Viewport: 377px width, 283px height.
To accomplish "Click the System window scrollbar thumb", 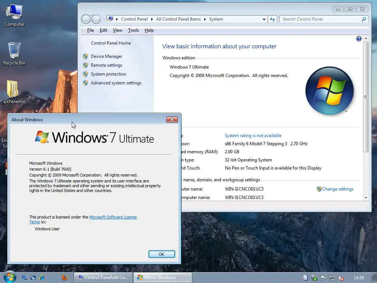I will tap(366, 97).
